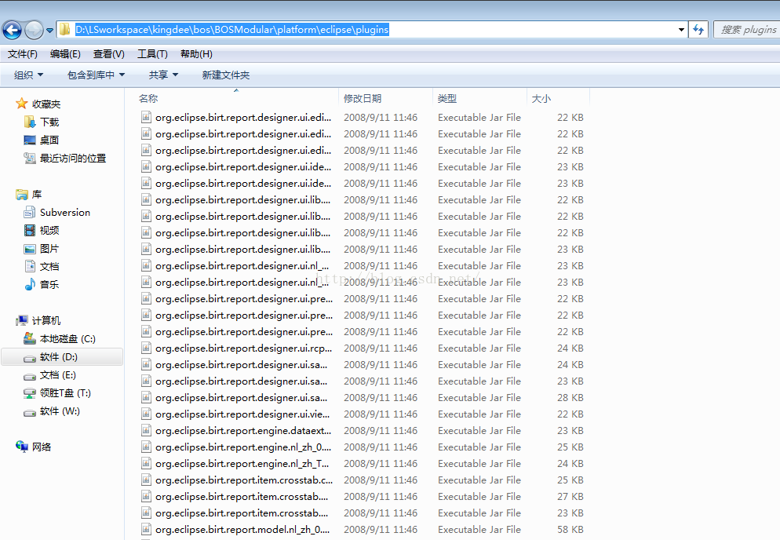Select the 软件 (D:) drive
This screenshot has height=540, width=780.
pos(62,357)
